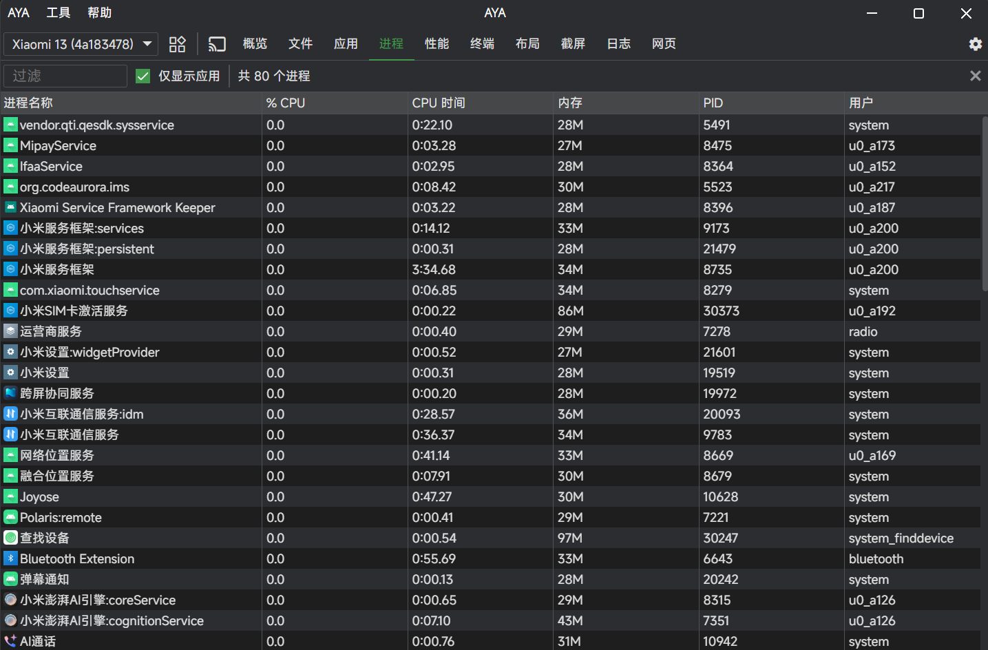The height and width of the screenshot is (650, 988).
Task: Toggle the 仅显示应用 checkbox
Action: 143,76
